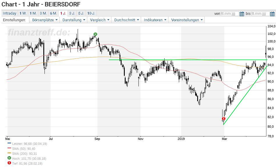Open the 'von' date calendar picker icon
The width and height of the screenshot is (276, 167).
[242, 14]
